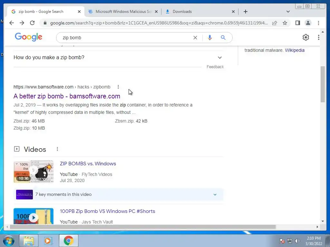Image resolution: width=330 pixels, height=247 pixels.
Task: Open the Windows Start menu
Action: [x=9, y=241]
